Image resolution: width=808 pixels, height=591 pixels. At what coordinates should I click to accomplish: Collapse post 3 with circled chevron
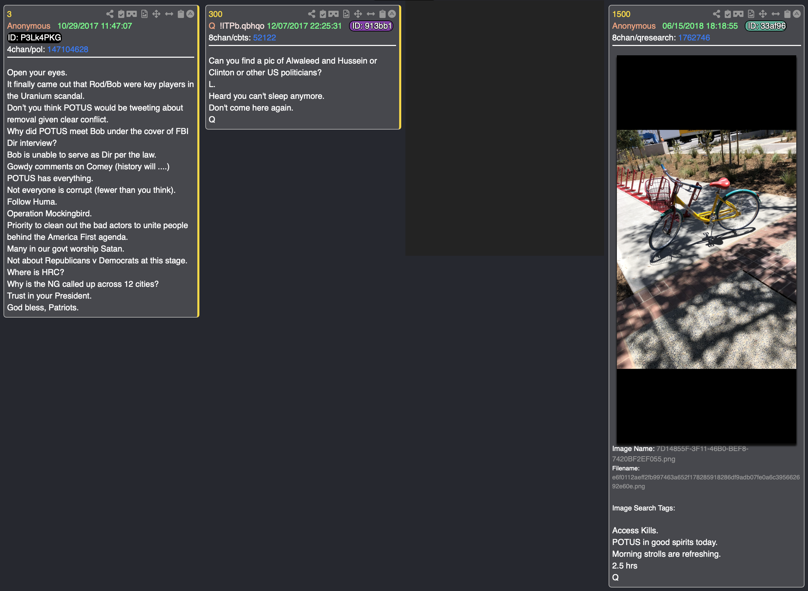point(190,14)
